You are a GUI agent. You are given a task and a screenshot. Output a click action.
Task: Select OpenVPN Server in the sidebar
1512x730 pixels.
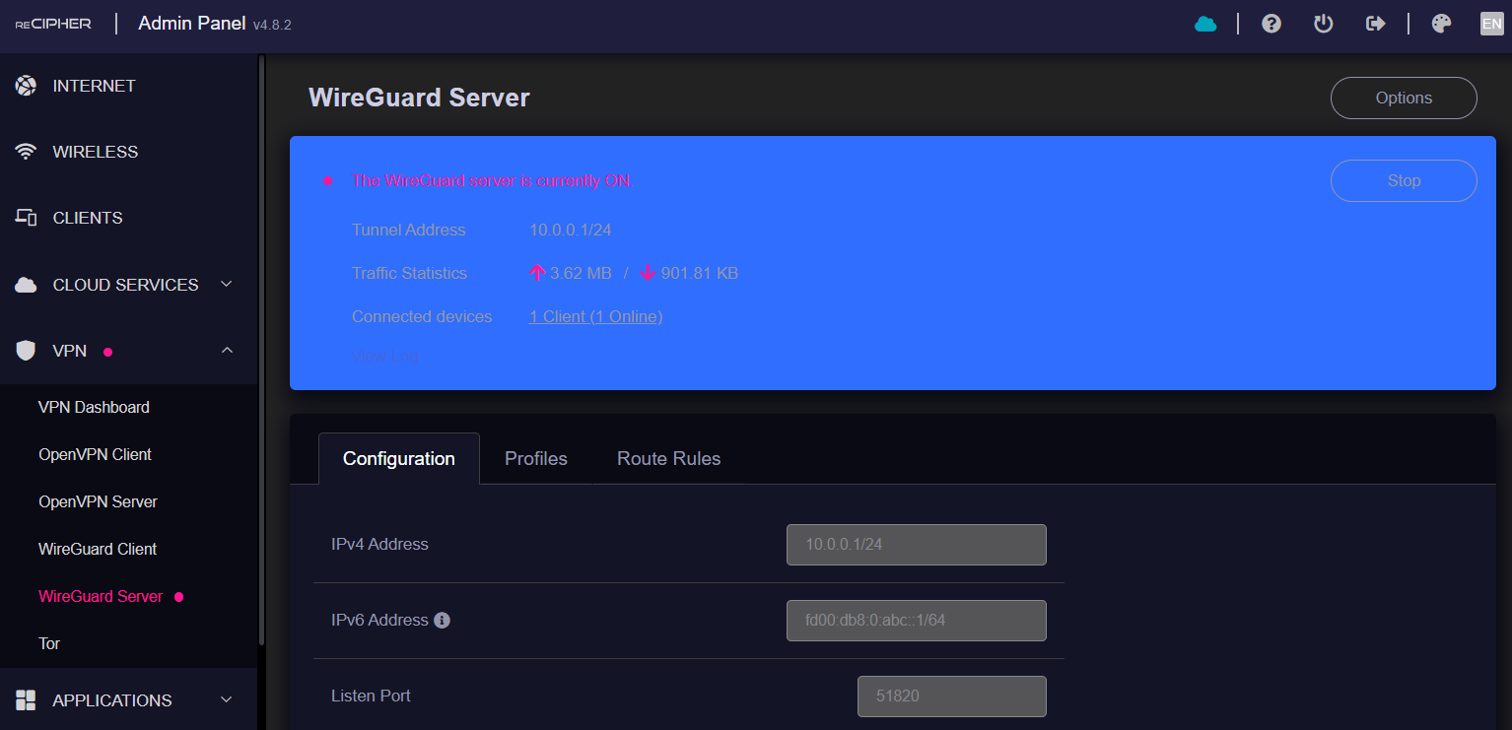pos(98,501)
